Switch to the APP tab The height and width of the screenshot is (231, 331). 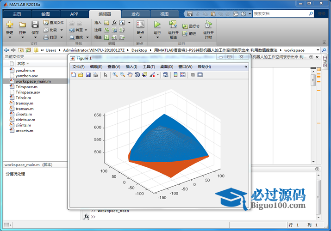[x=74, y=14]
